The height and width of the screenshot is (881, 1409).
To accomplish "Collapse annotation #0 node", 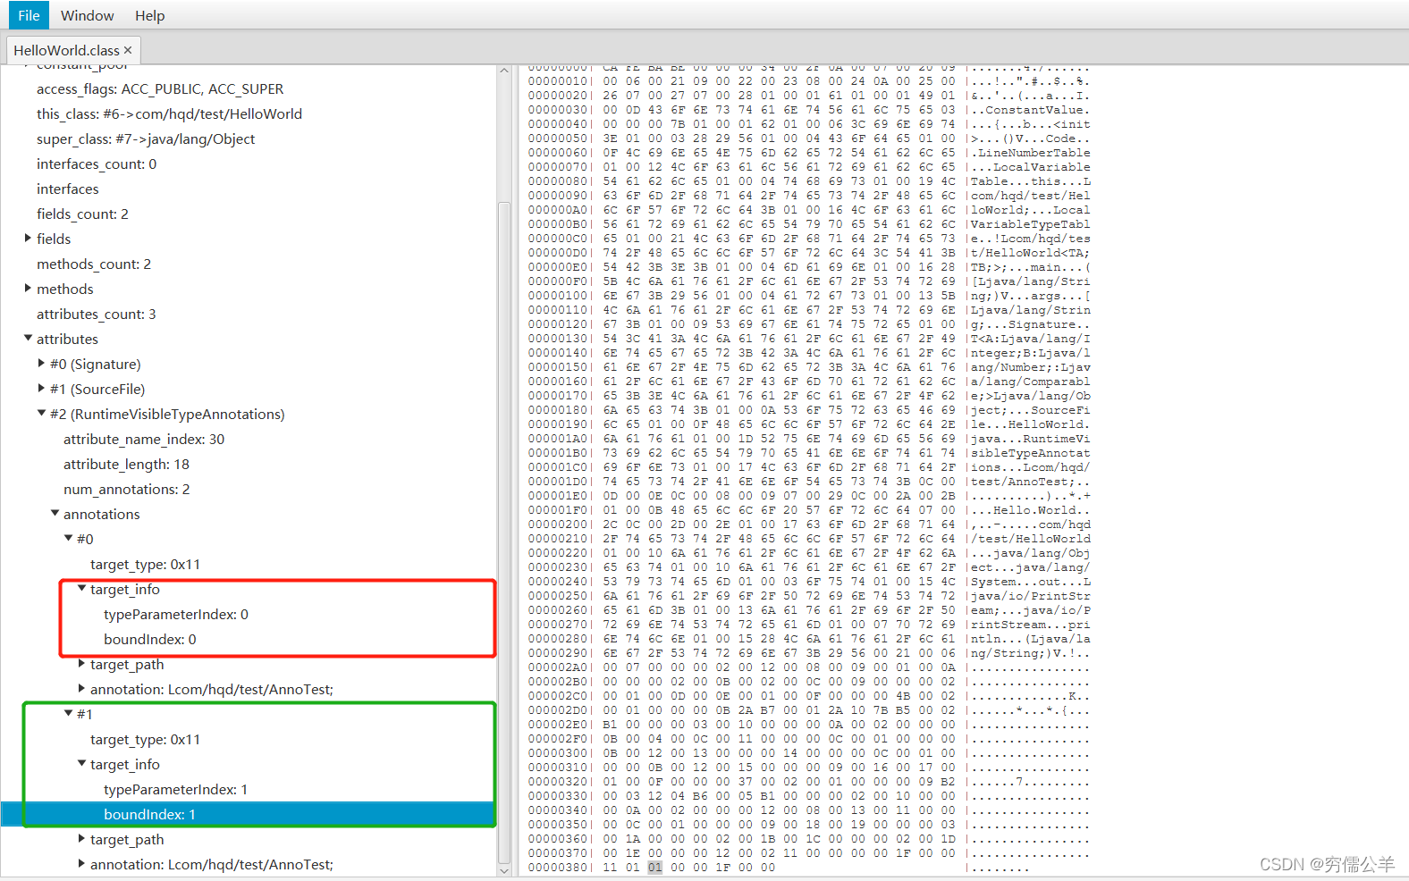I will click(x=68, y=539).
